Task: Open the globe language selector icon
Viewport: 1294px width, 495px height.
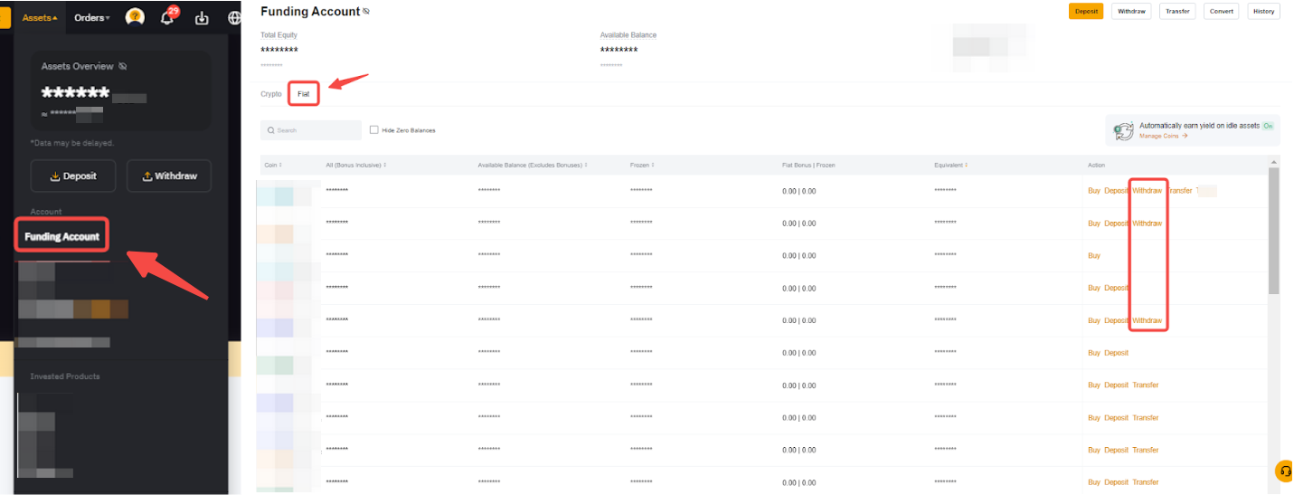Action: coord(233,18)
